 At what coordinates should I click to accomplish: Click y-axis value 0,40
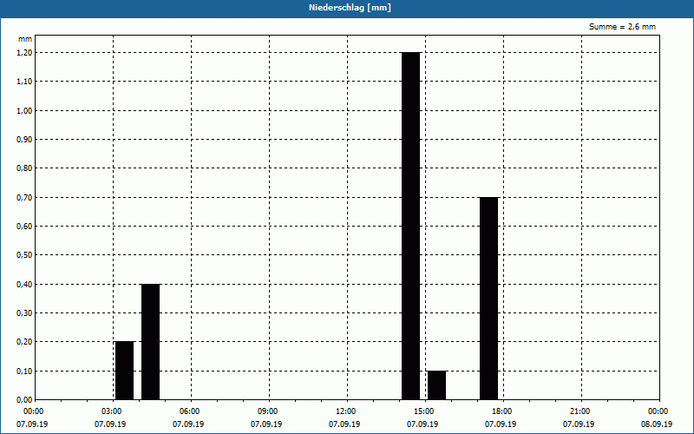click(x=25, y=285)
